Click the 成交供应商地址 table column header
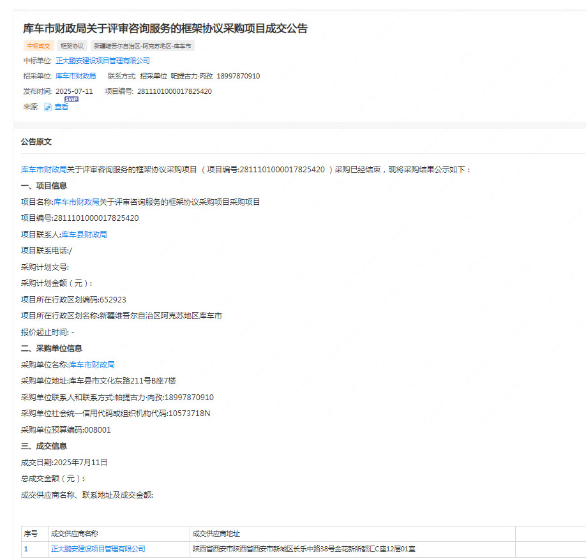Image resolution: width=586 pixels, height=559 pixels. pyautogui.click(x=216, y=533)
